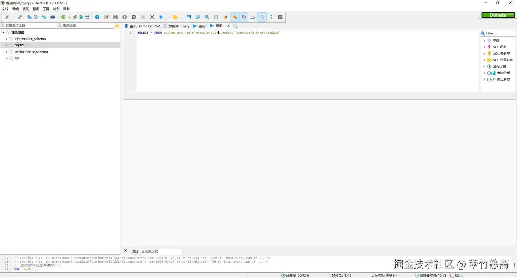Open the User manager icon
517x278 pixels.
pyautogui.click(x=75, y=17)
